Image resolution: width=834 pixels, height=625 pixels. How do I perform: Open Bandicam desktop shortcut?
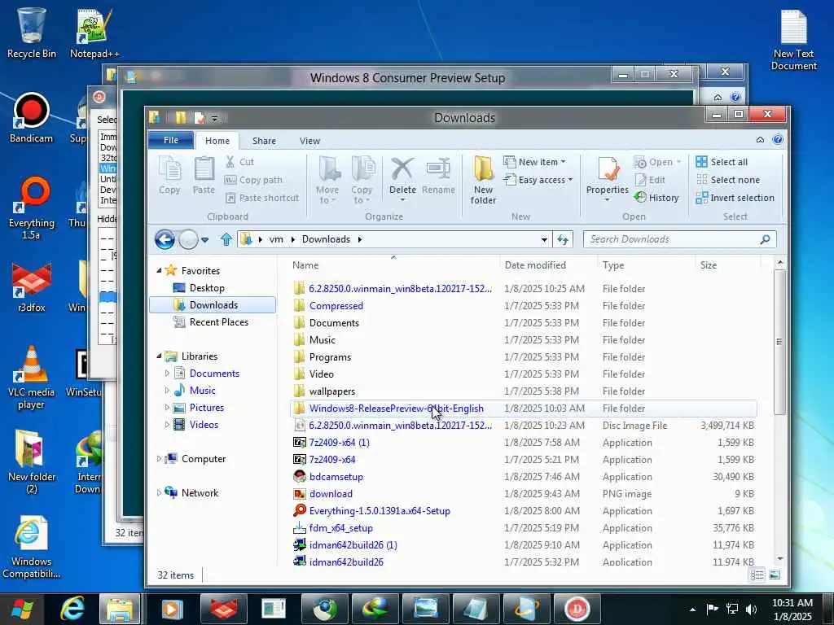[32, 118]
